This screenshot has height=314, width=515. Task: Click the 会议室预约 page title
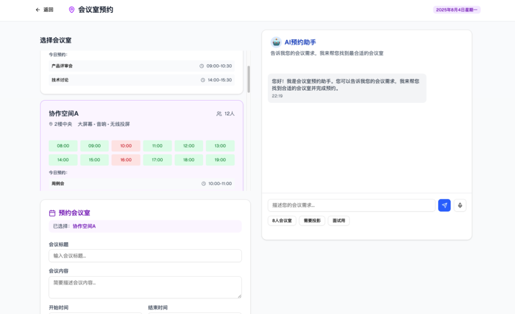click(95, 10)
